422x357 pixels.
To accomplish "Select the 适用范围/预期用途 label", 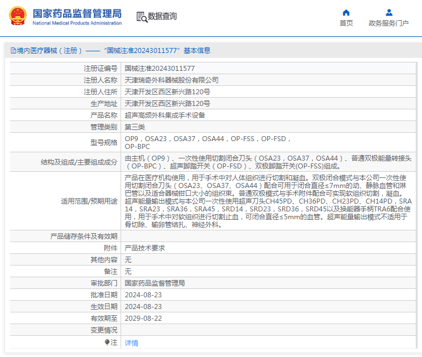I will [x=89, y=201].
